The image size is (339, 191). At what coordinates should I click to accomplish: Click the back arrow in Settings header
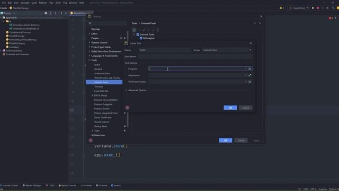click(x=255, y=23)
